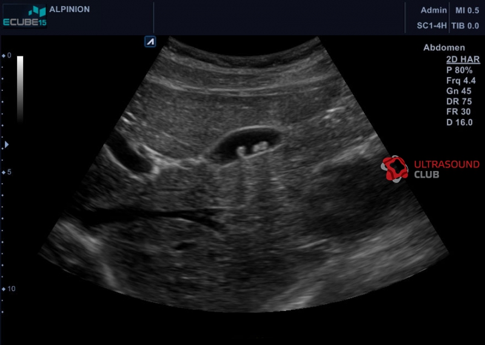
Task: Click the DR 75 dynamic range value
Action: tap(459, 101)
